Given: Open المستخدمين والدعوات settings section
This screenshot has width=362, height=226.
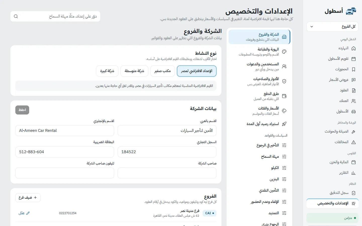Looking at the screenshot, I should [x=259, y=67].
